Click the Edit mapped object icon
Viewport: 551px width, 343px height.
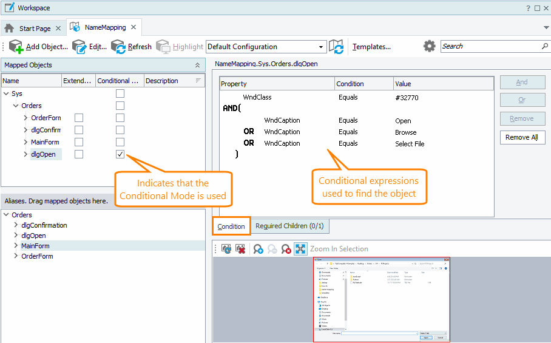click(x=79, y=47)
